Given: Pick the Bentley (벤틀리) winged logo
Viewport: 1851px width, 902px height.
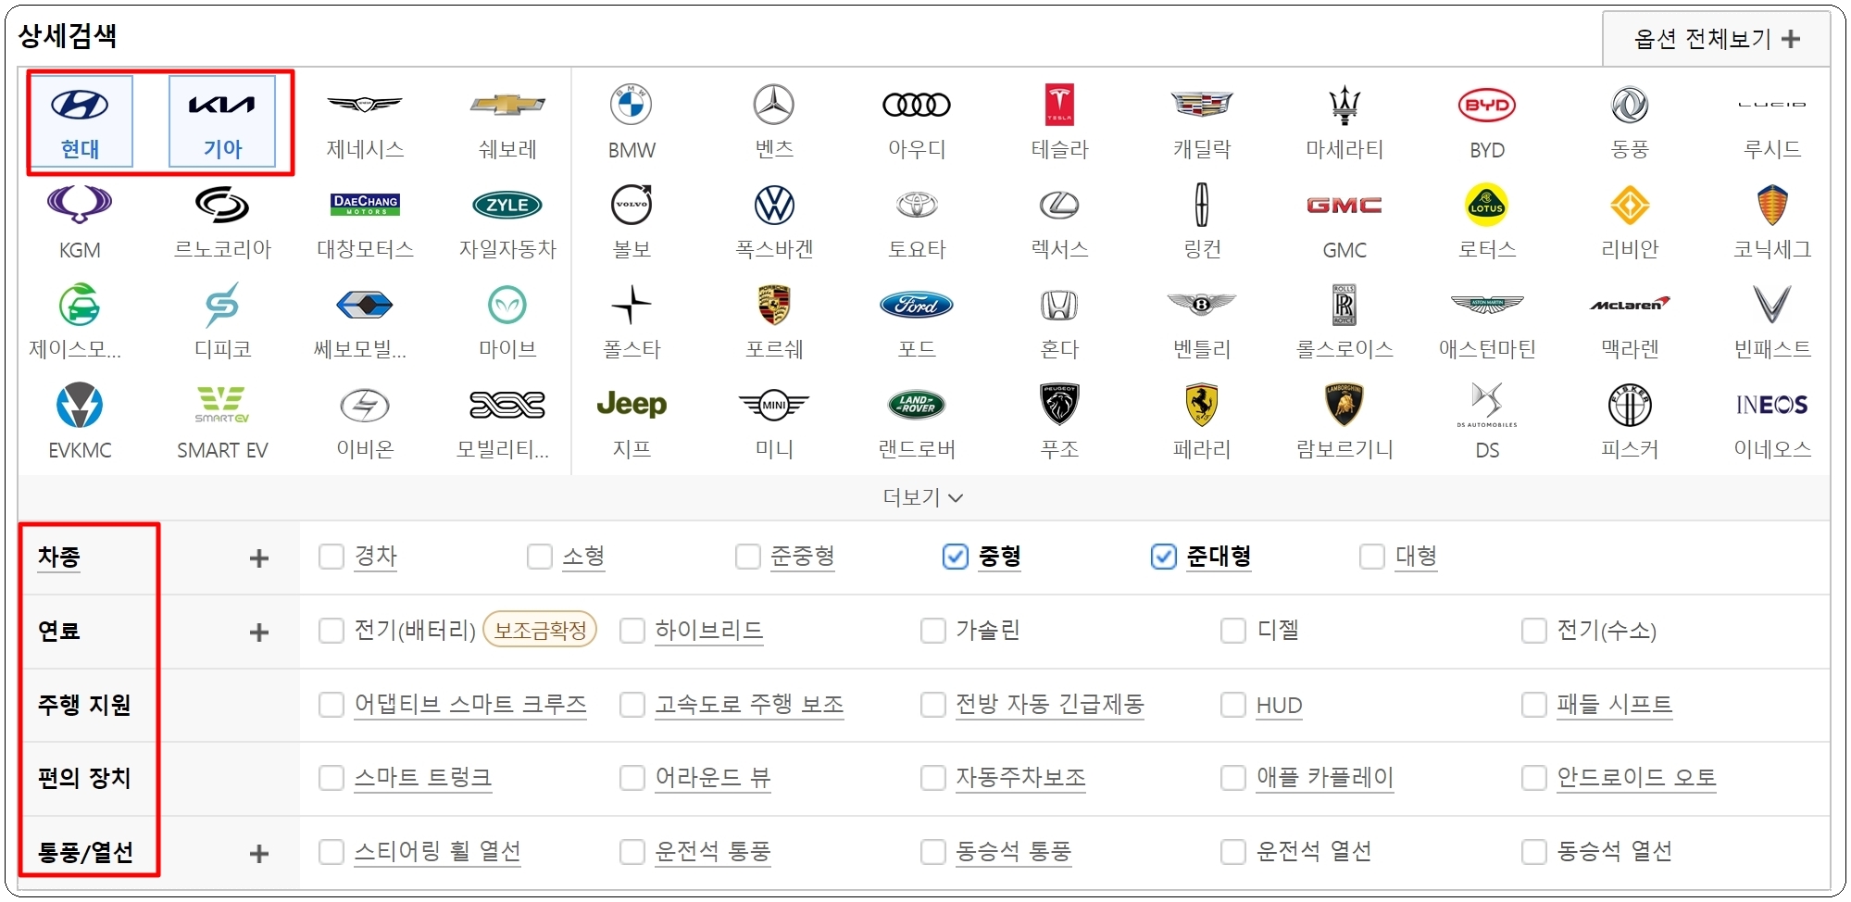Looking at the screenshot, I should pyautogui.click(x=1202, y=304).
